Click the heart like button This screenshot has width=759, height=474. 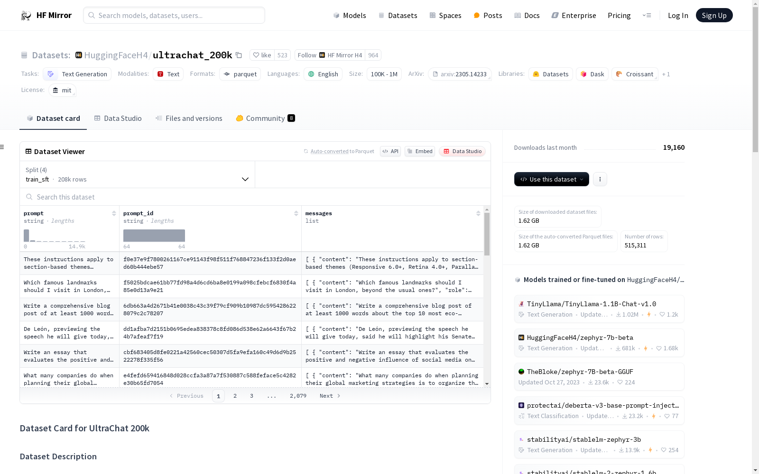(262, 55)
